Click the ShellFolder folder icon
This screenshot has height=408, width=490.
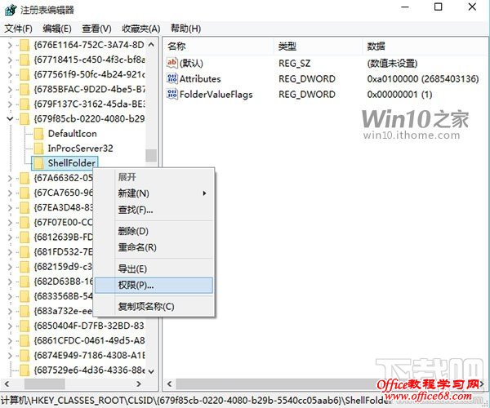click(38, 163)
